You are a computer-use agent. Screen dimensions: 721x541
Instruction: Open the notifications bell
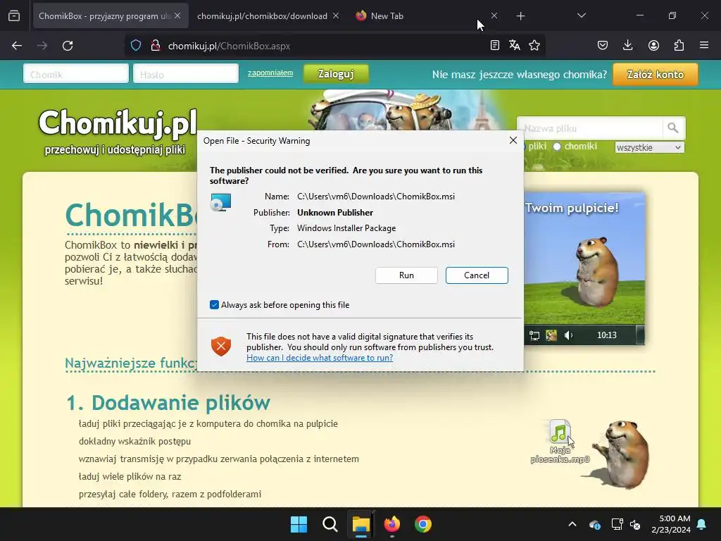point(702,524)
